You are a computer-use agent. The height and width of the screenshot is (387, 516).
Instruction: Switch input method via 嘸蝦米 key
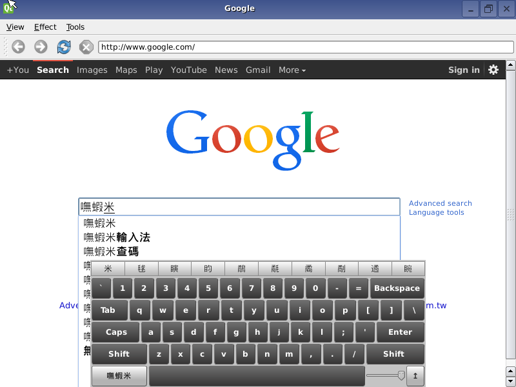[119, 375]
